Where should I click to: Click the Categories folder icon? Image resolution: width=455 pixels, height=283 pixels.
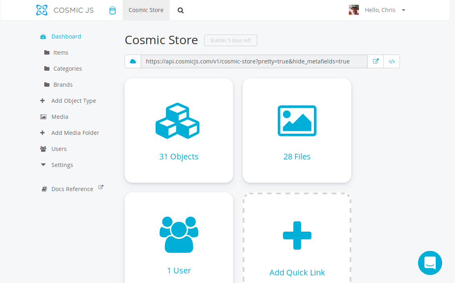tap(47, 69)
